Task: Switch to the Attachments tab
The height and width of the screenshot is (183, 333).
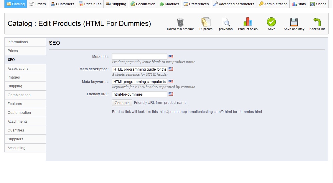Action: click(25, 122)
